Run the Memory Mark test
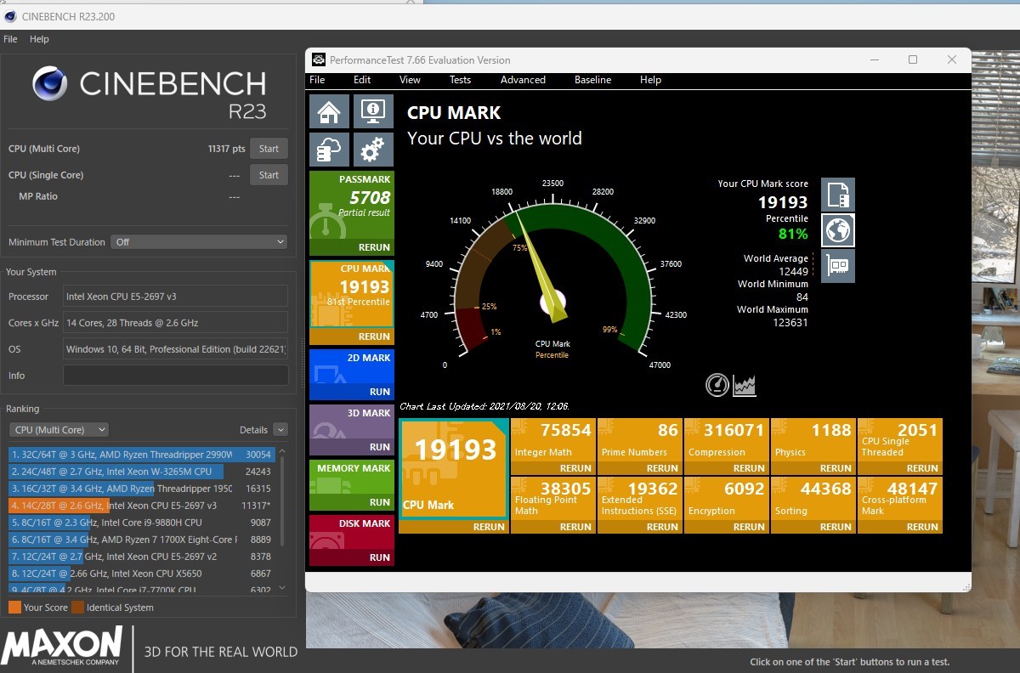Image resolution: width=1020 pixels, height=673 pixels. [380, 502]
